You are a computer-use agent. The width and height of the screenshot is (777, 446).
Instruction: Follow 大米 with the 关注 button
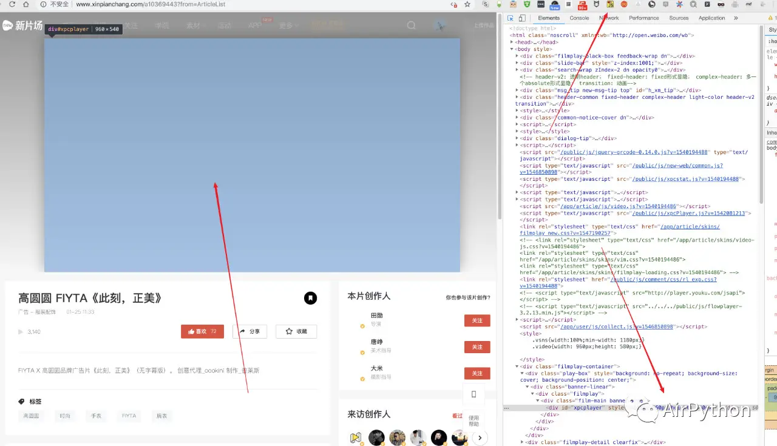477,373
